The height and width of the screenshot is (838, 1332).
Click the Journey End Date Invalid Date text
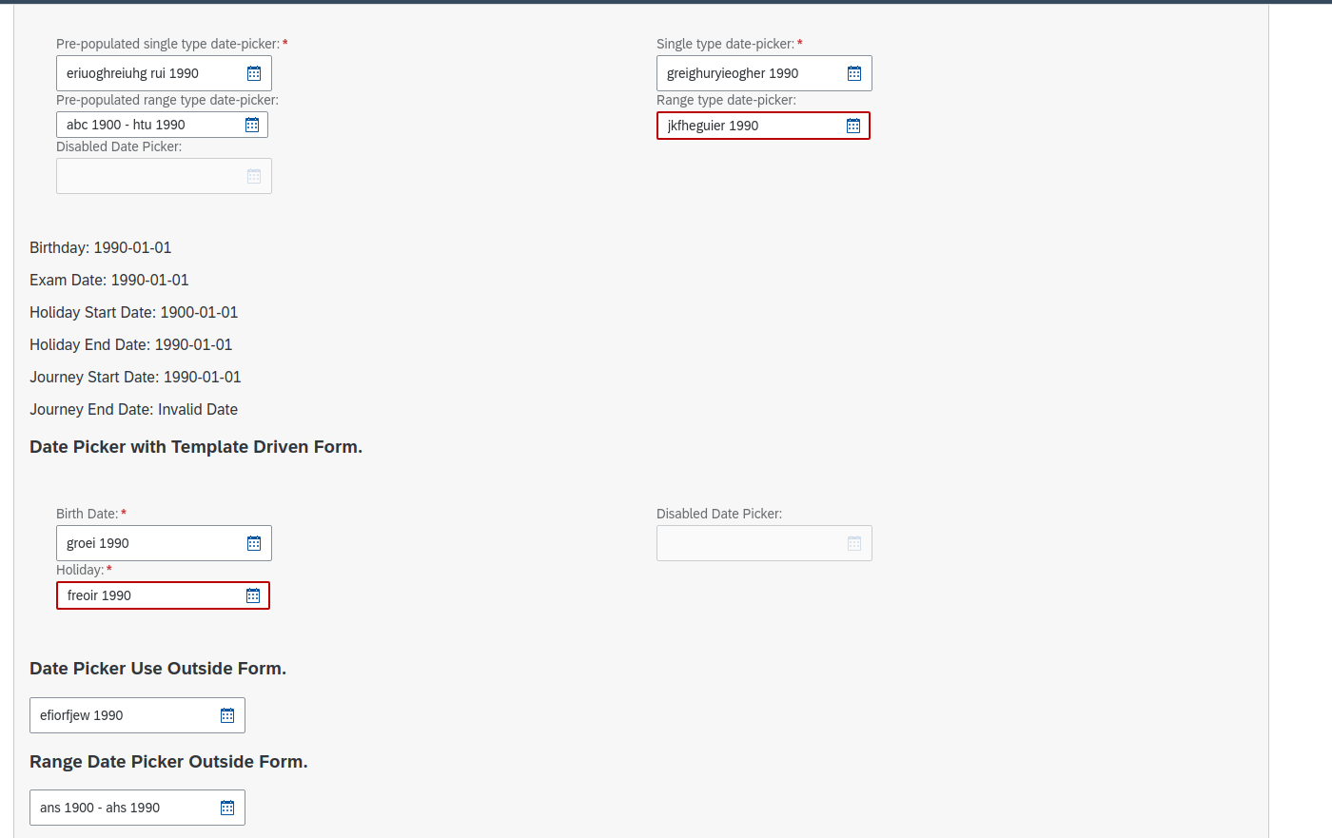133,409
